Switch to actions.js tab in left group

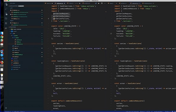86,3
